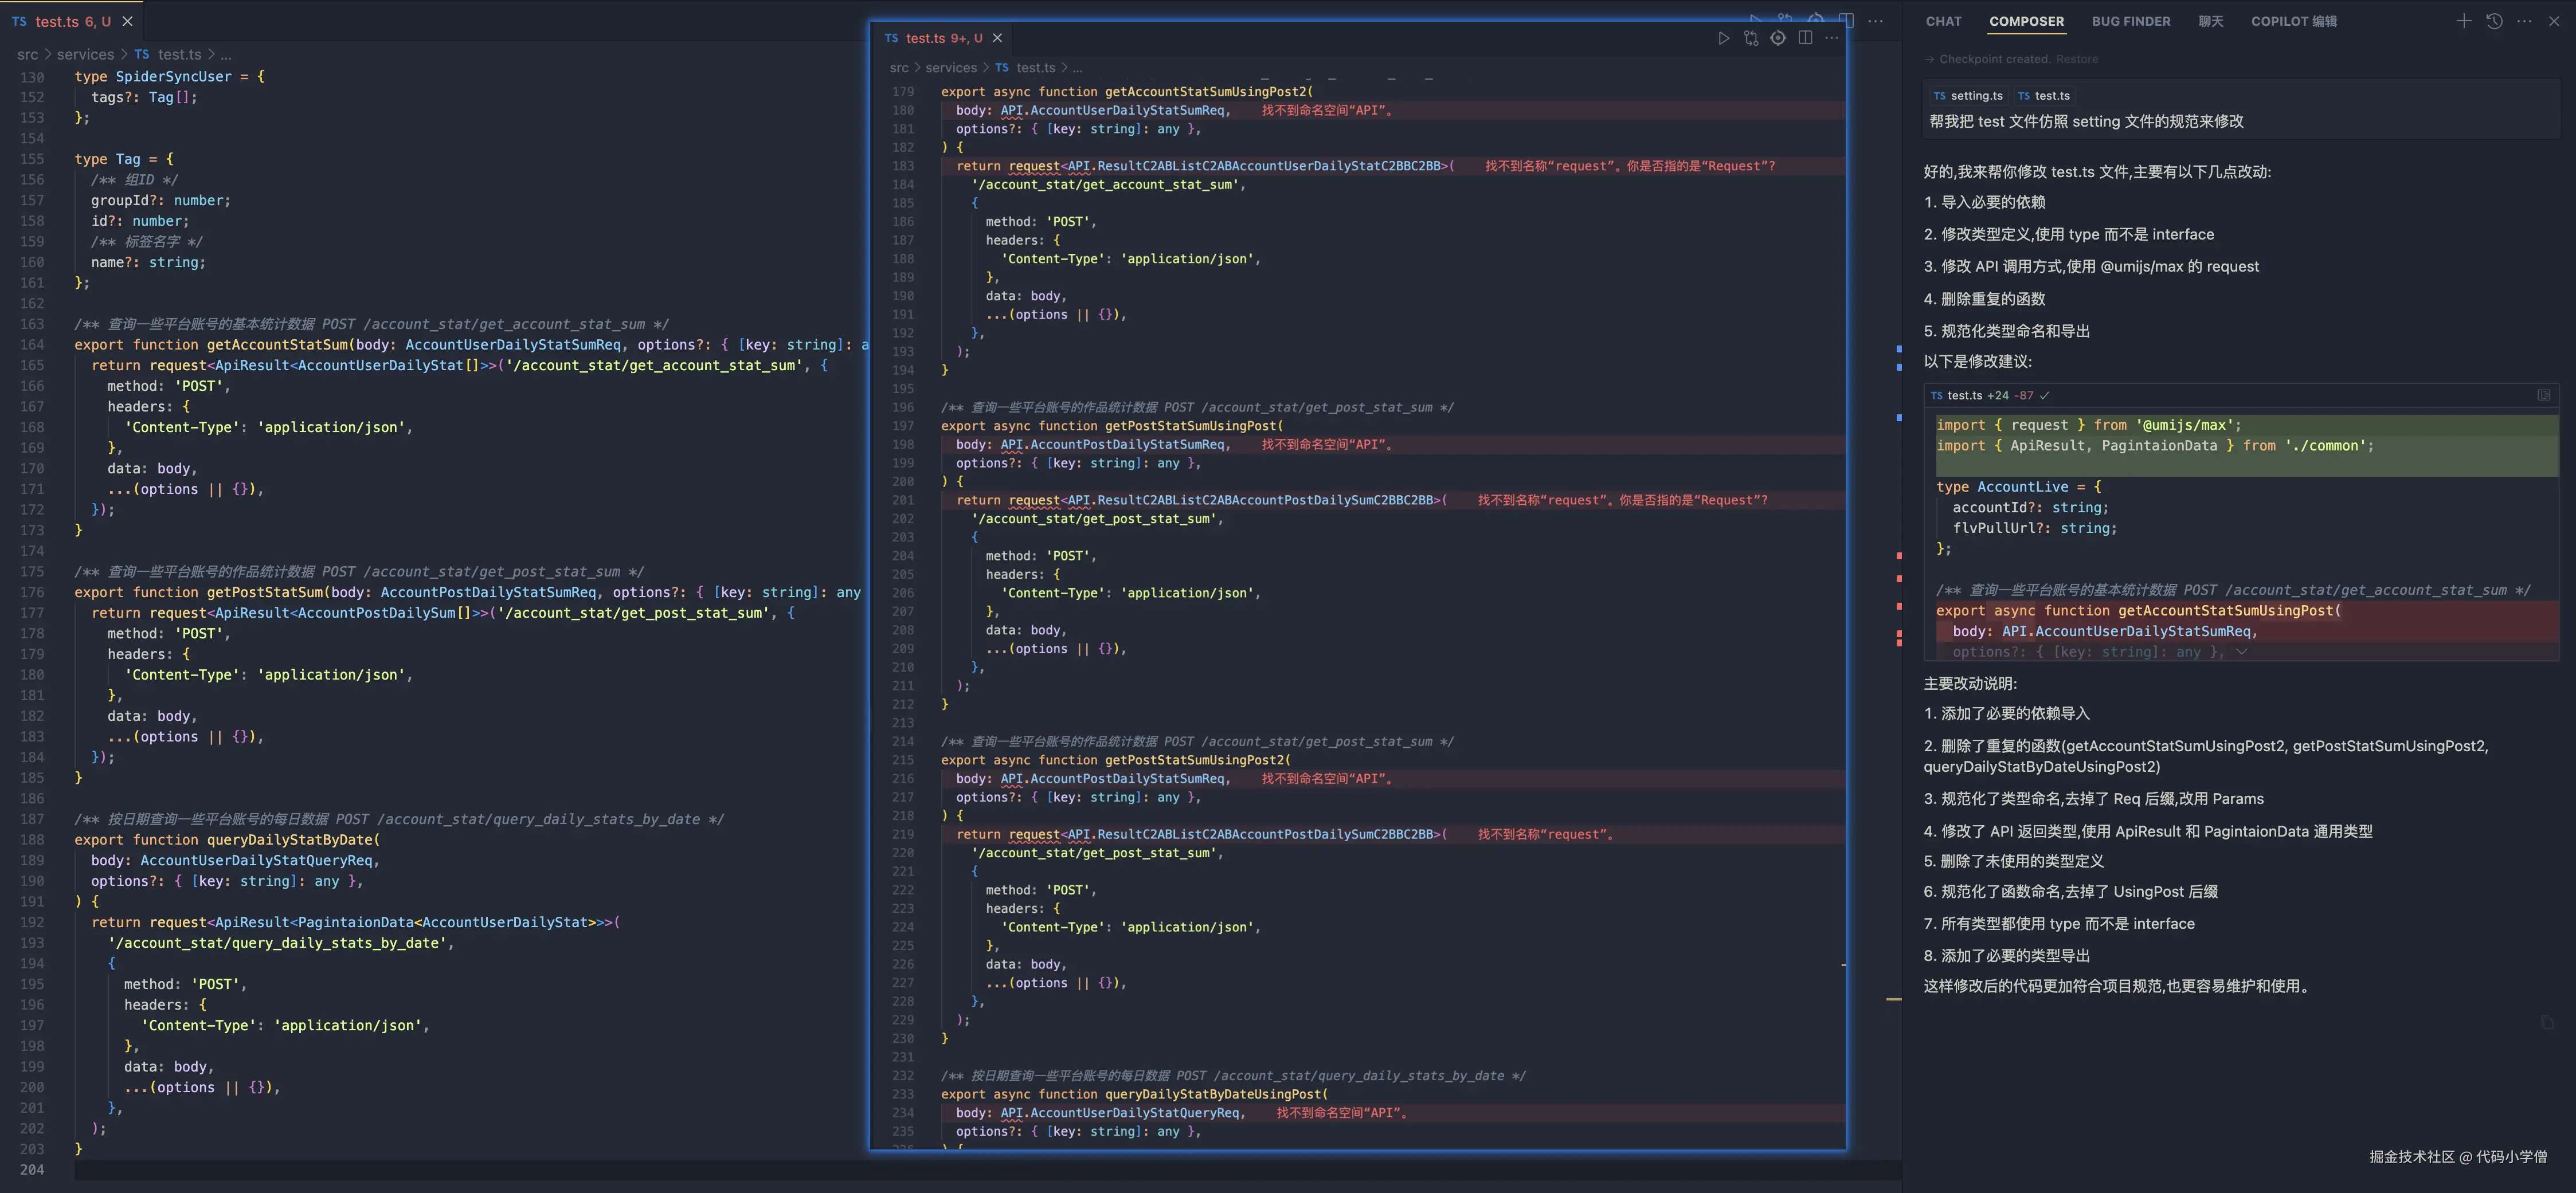Click the red error marker in overview ruler
Image resolution: width=2576 pixels, height=1193 pixels.
(1898, 555)
